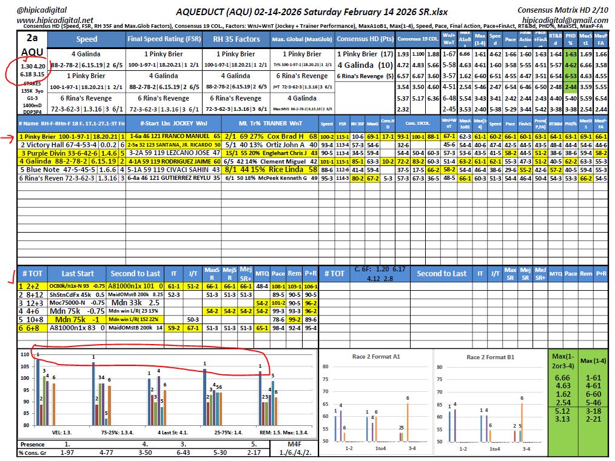Select trainer Englehart Chris J cell
The height and width of the screenshot is (461, 615).
[x=271, y=153]
